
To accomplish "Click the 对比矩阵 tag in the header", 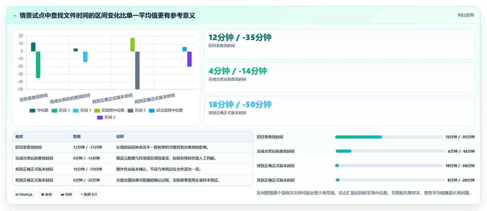I will pos(466,15).
